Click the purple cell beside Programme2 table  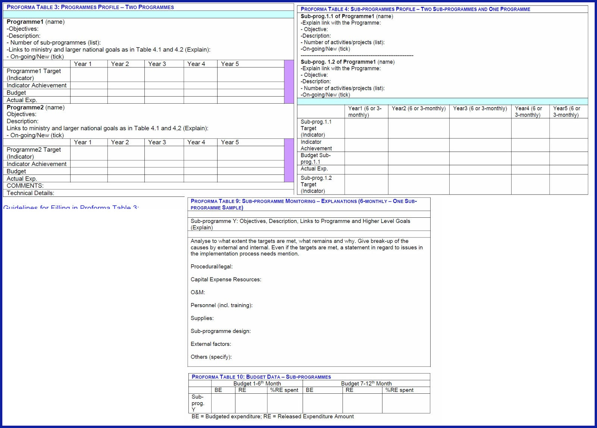[x=289, y=160]
